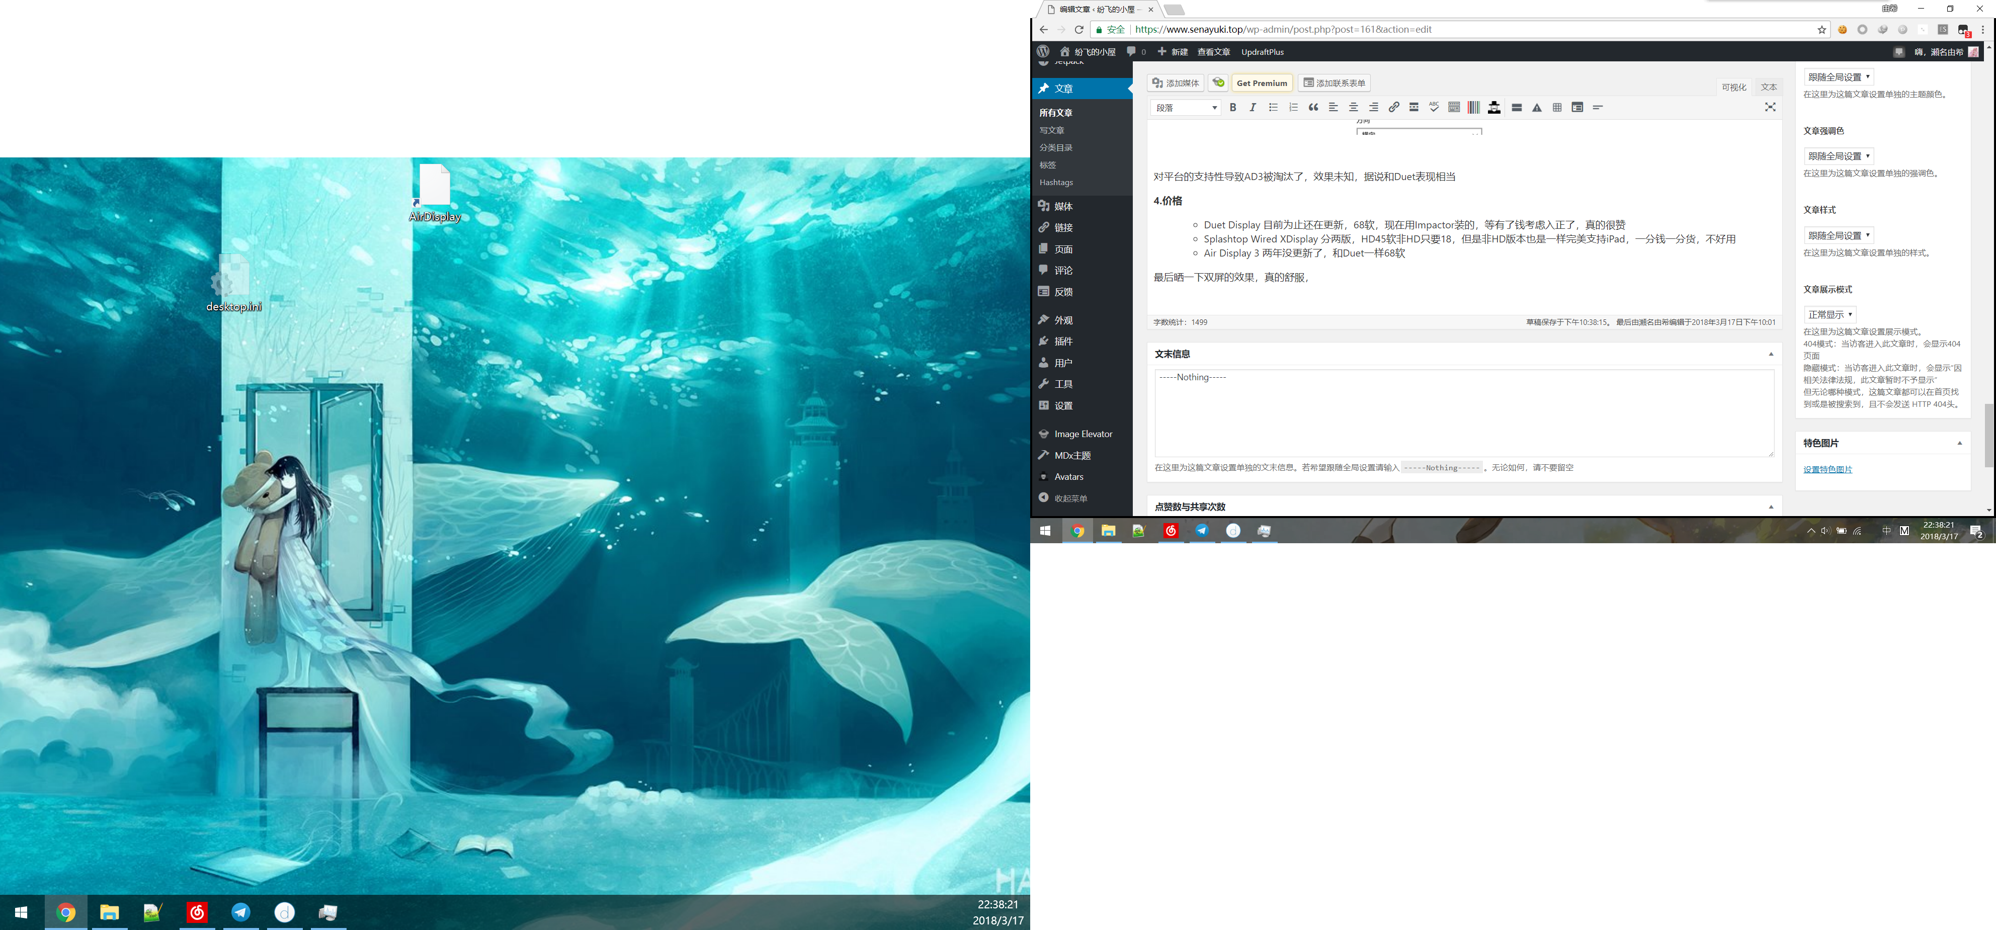Viewport: 1996px width, 930px height.
Task: Click 新建 in the admin bar
Action: (x=1173, y=52)
